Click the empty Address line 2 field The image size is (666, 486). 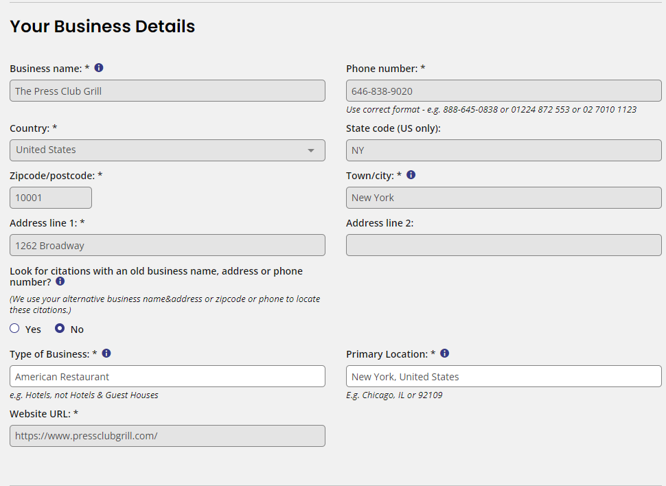(504, 245)
